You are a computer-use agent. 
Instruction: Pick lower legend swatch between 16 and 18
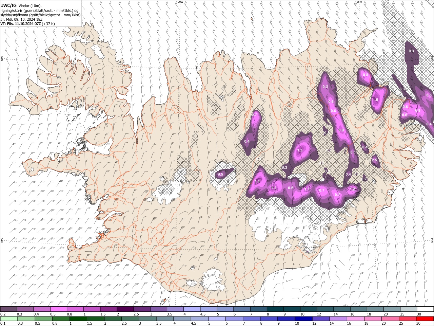pos(356,319)
